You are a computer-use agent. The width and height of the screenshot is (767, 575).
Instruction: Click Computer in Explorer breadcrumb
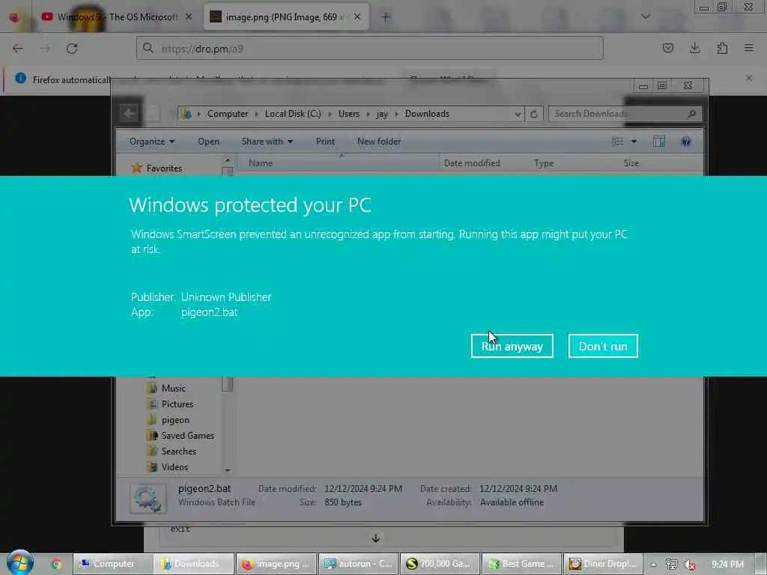pyautogui.click(x=228, y=114)
